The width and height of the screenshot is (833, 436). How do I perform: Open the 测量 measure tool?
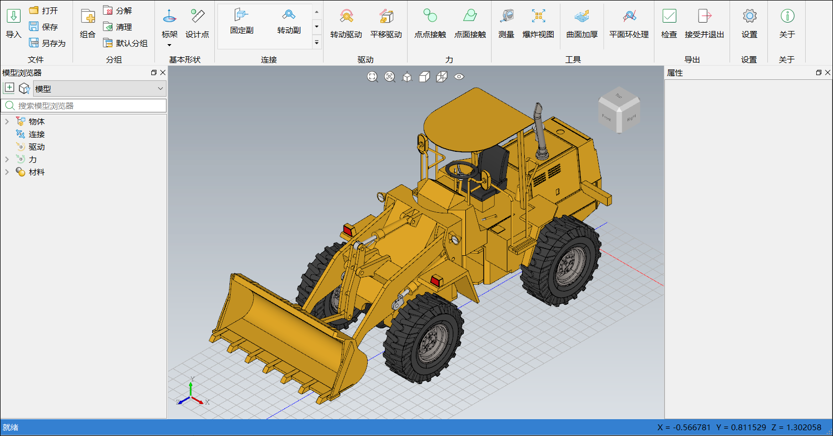coord(506,23)
